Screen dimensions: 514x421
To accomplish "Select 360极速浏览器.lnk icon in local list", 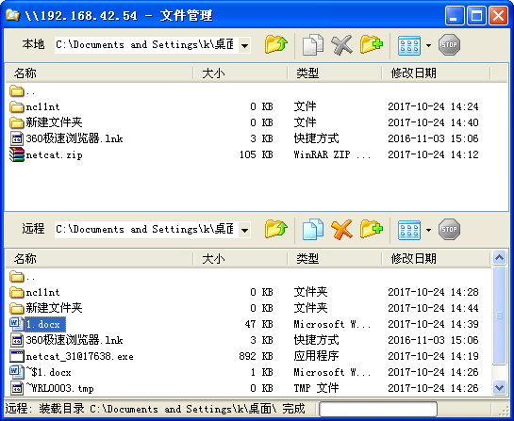I will pyautogui.click(x=17, y=138).
